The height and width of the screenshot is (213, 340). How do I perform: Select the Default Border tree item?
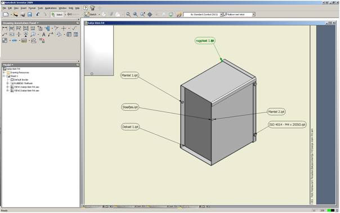pos(19,80)
